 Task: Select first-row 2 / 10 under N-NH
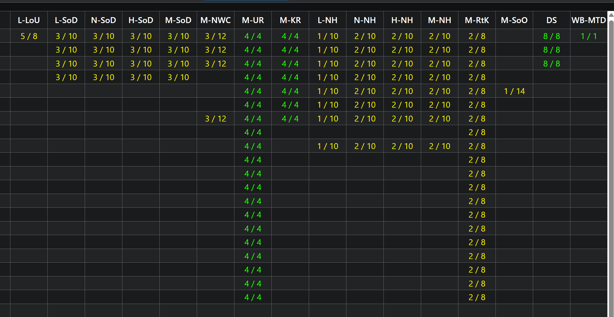click(x=365, y=36)
